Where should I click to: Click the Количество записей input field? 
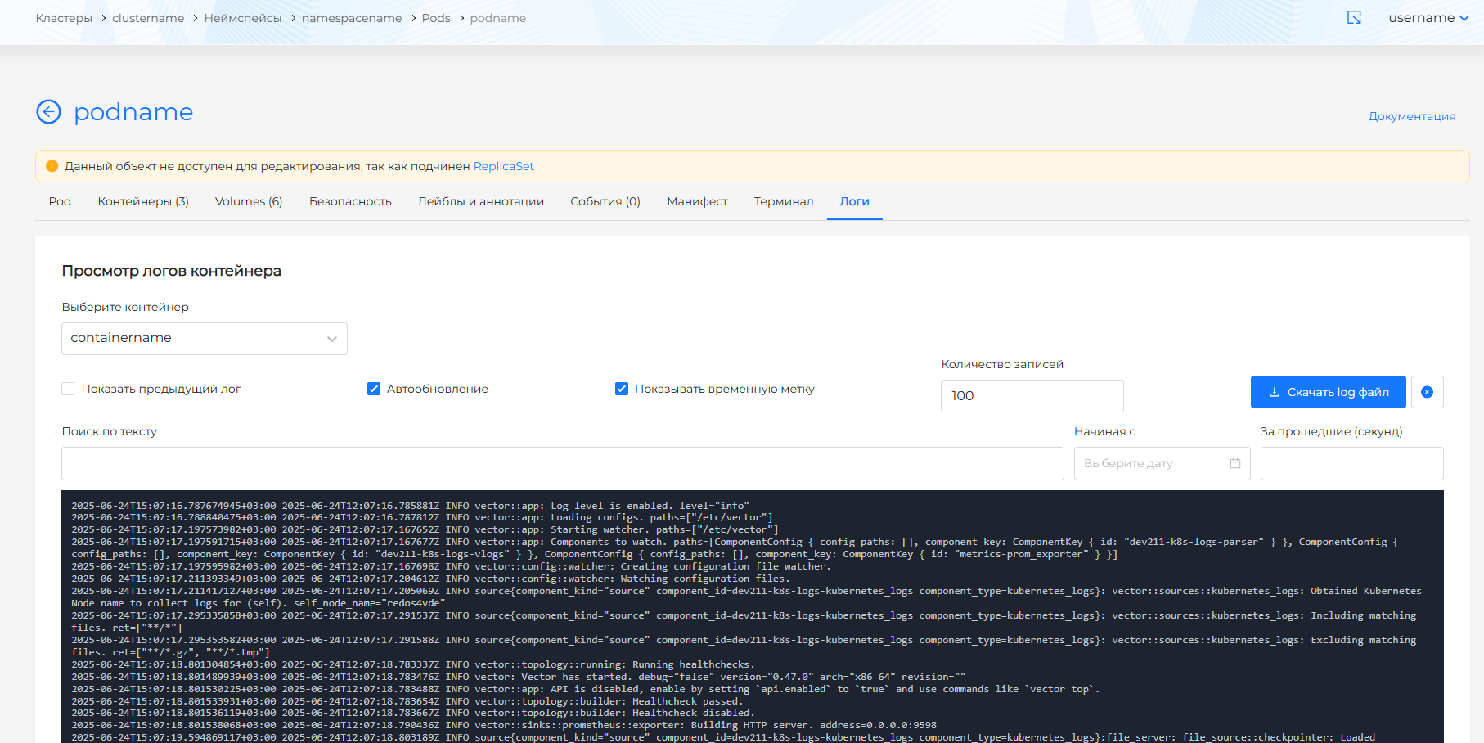pos(1032,396)
